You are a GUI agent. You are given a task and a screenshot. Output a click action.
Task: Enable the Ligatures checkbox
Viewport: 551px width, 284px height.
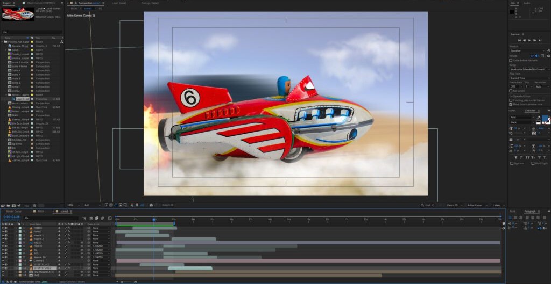click(x=512, y=163)
